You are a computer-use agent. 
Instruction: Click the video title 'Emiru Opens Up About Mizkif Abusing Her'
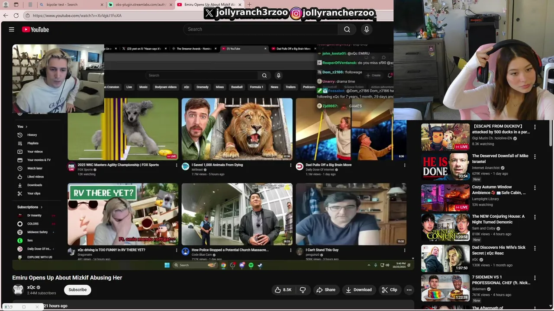[x=67, y=278]
